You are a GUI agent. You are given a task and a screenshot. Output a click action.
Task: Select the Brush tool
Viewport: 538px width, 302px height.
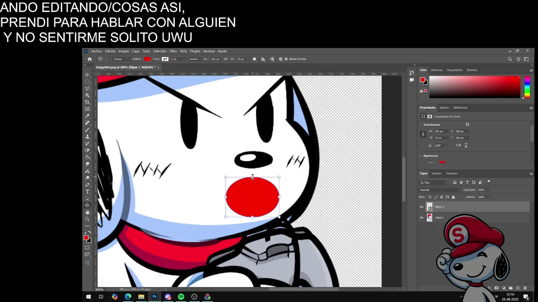coord(87,130)
